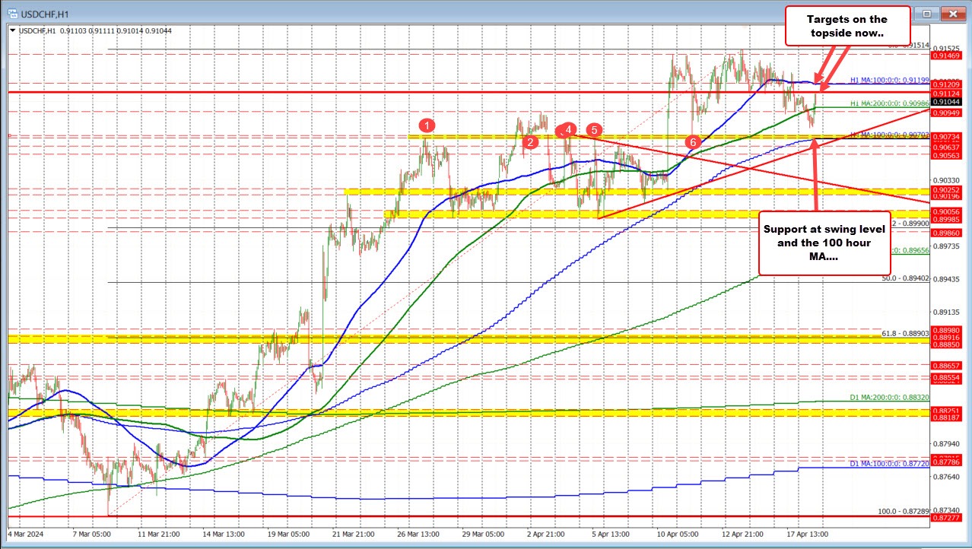
Task: Click the H1 MA:100:0:0: 0.91199 label
Action: tap(890, 80)
